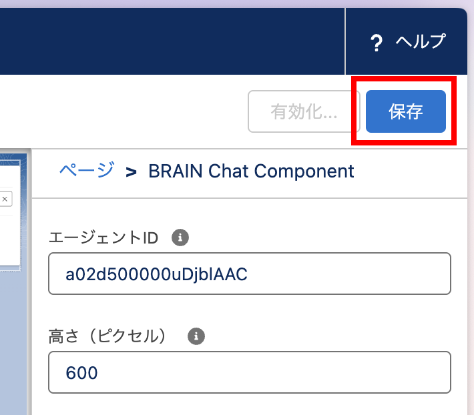Click the 高さ（ピクセル） field label
Image resolution: width=474 pixels, height=415 pixels.
(111, 336)
